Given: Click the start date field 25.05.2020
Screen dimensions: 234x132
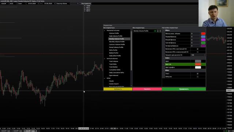Looking at the screenshot, I should [32, 3].
